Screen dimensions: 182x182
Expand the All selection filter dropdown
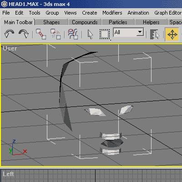[128, 32]
